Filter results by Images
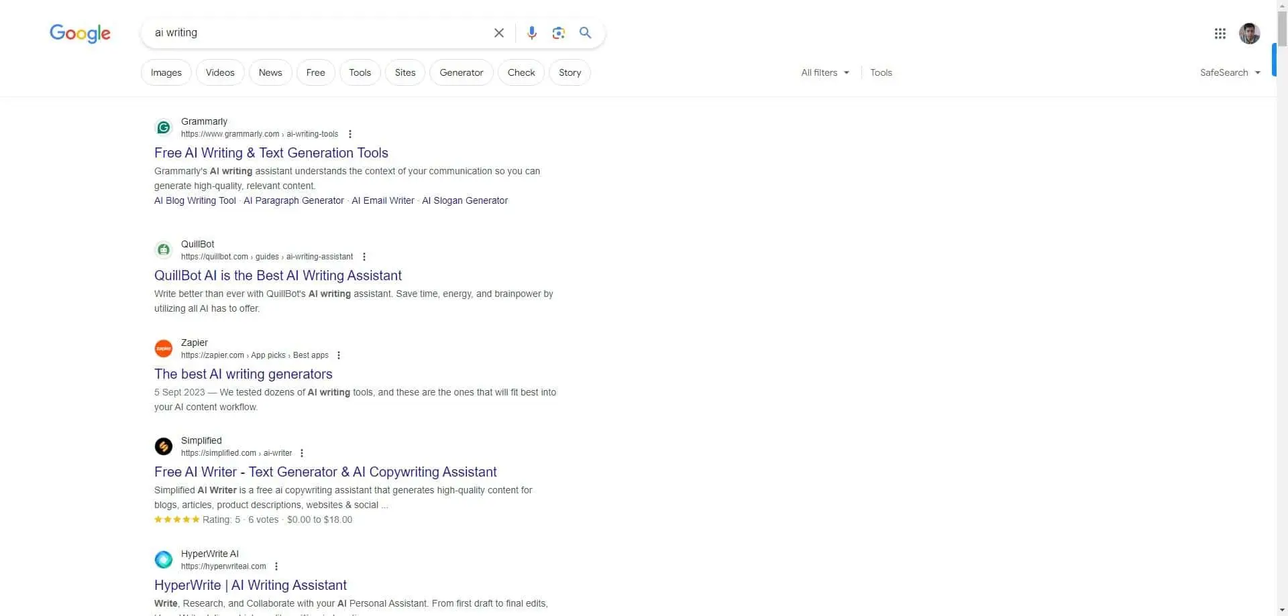Screen dimensions: 1288x616 tap(166, 72)
